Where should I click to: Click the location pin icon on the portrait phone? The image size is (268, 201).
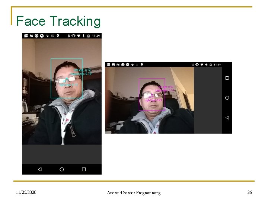pos(58,36)
